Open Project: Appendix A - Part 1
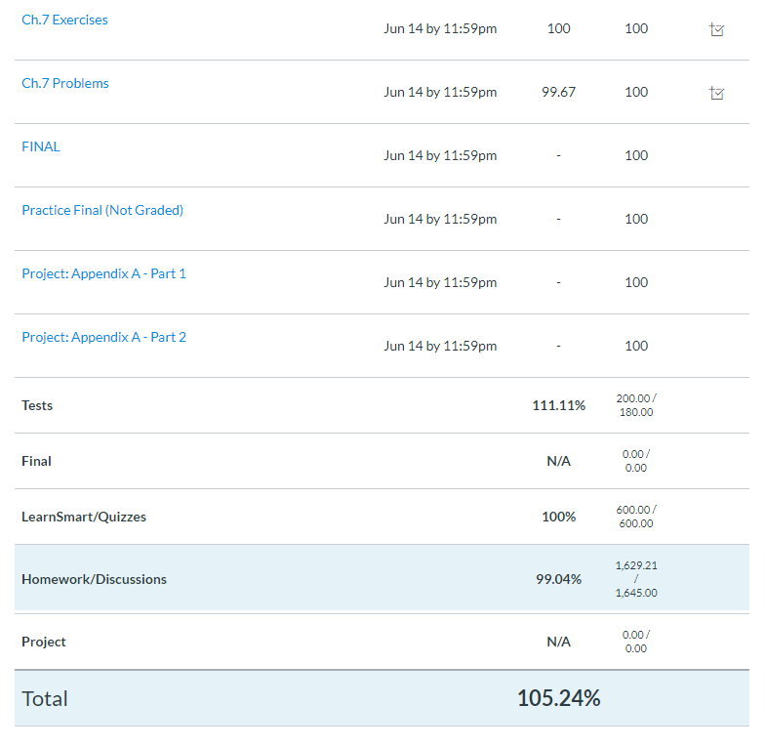 (x=104, y=273)
